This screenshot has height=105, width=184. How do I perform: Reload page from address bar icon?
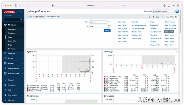(127, 5)
